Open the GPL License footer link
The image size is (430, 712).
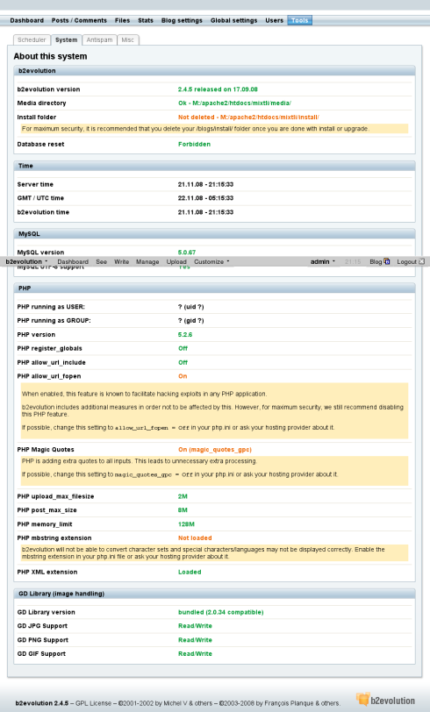click(93, 703)
